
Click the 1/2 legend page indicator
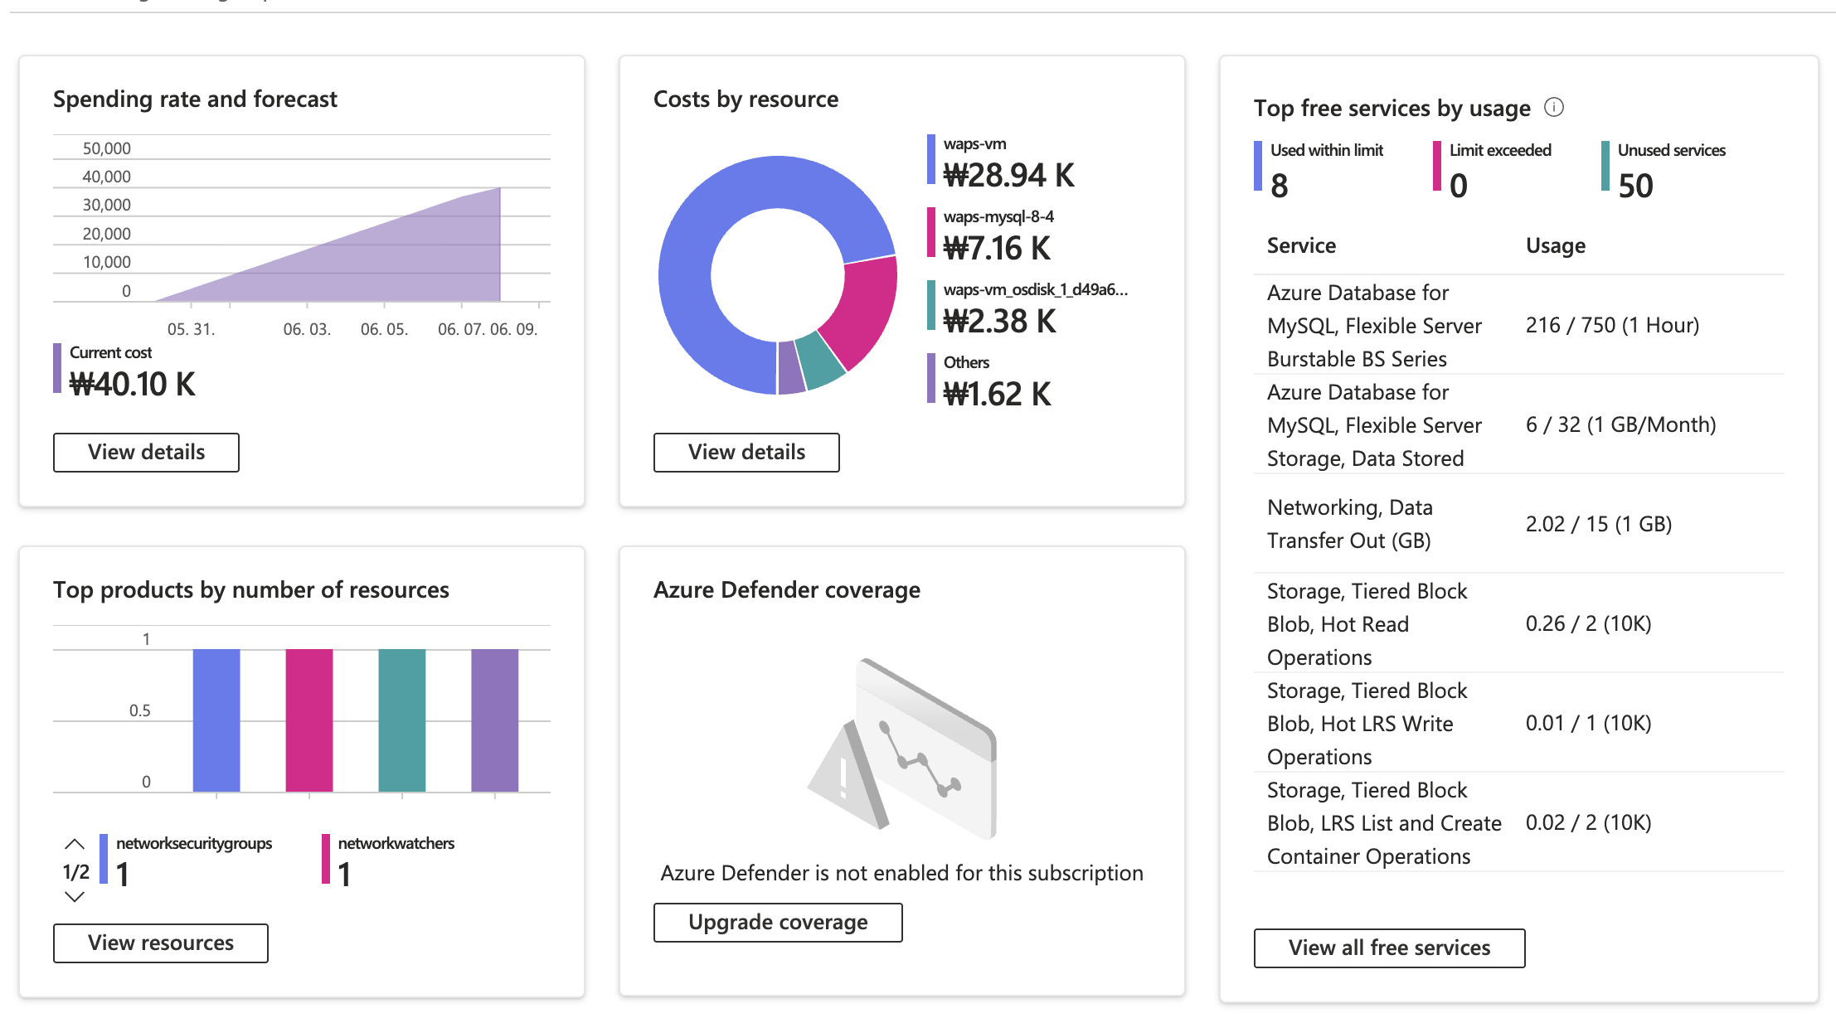point(76,871)
